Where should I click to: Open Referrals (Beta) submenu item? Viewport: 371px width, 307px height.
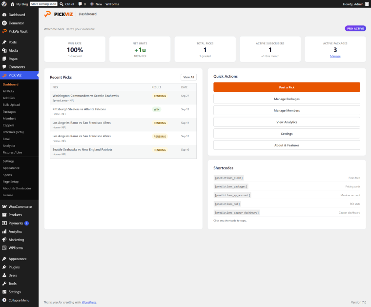tap(13, 132)
